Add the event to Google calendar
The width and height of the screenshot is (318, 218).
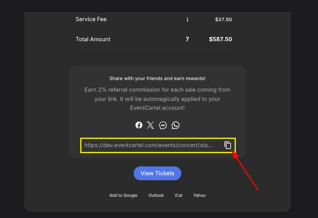[x=123, y=195]
